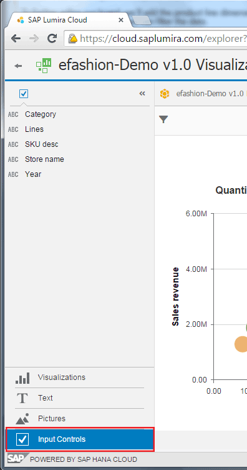247x470 pixels.
Task: Open the filter funnel icon
Action: [163, 119]
